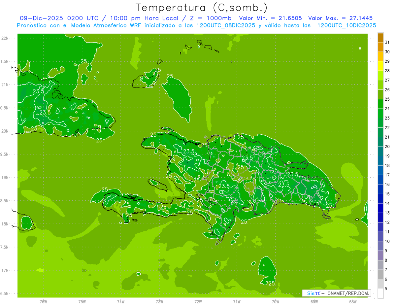Select the lime swatch between 27 and 28

[x=380, y=76]
